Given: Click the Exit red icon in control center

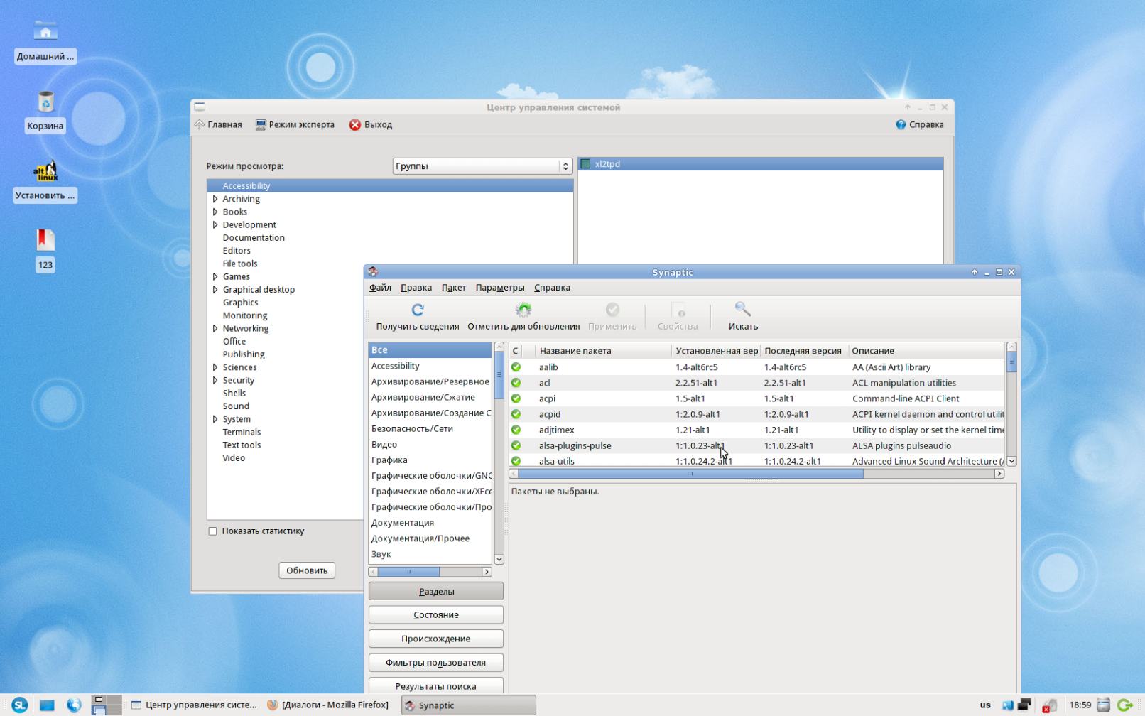Looking at the screenshot, I should click(355, 124).
